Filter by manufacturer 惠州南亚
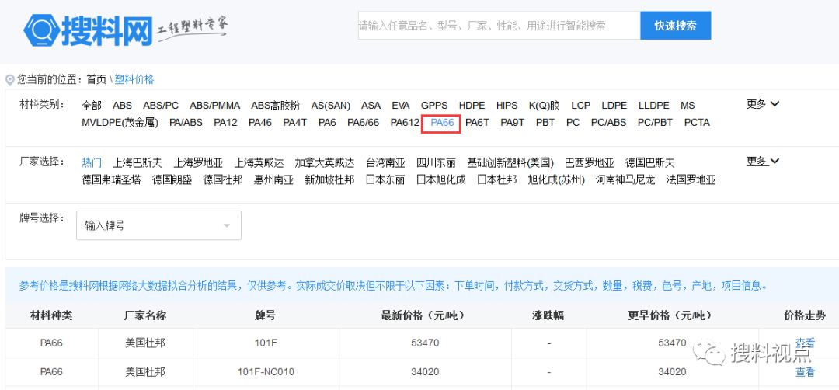 tap(273, 179)
